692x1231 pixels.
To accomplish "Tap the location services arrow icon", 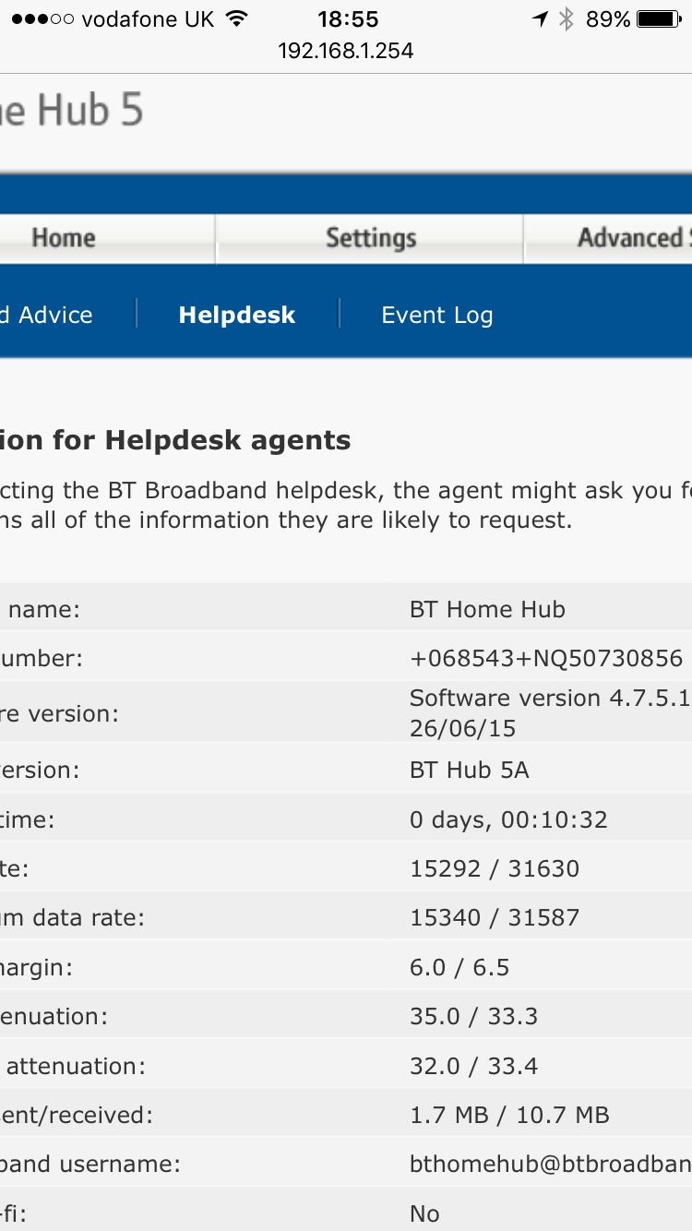I will point(540,19).
